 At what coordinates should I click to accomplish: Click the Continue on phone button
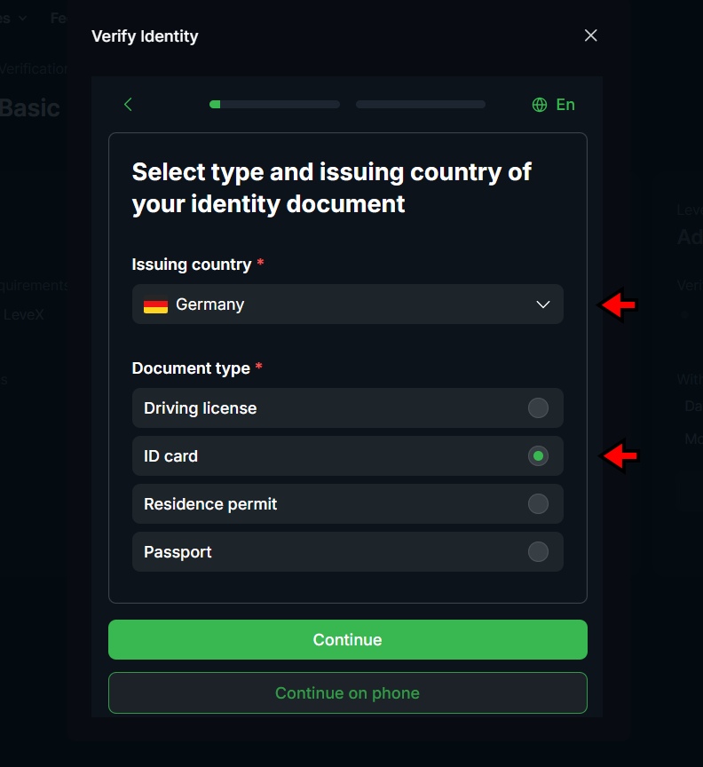[x=347, y=692]
